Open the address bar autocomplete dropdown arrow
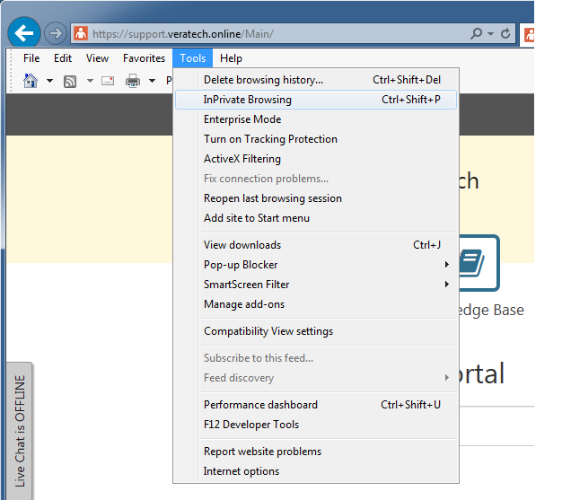 point(491,34)
